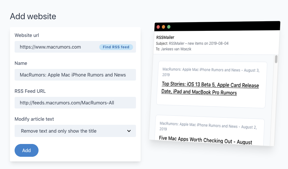This screenshot has height=169, width=288.
Task: Open the Modify article text dropdown
Action: [75, 131]
